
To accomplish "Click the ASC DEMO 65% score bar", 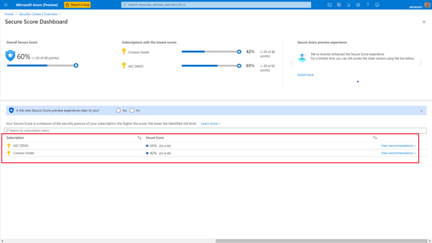I will [x=211, y=66].
